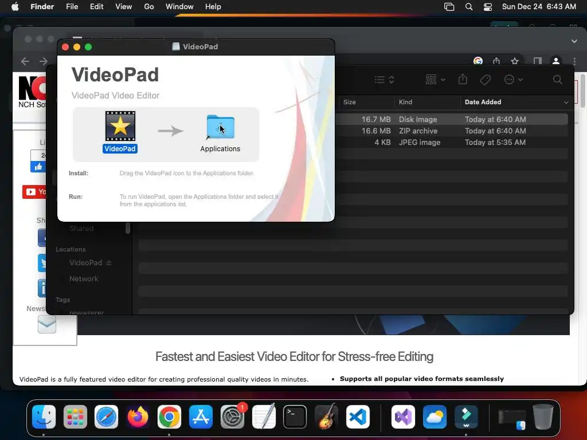Open Spotlight search in menu bar
The height and width of the screenshot is (440, 587).
point(469,7)
